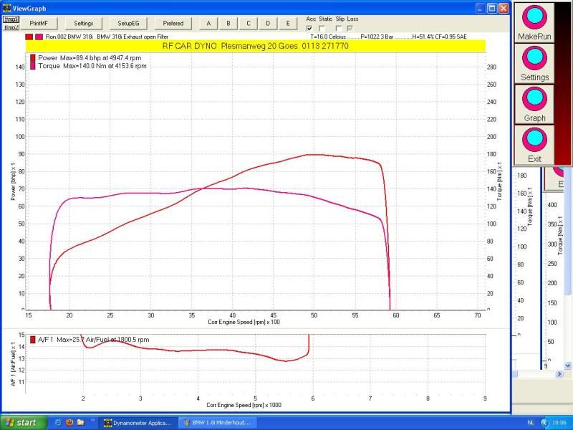573x430 pixels.
Task: Toggle the Acc checkbox
Action: point(309,28)
